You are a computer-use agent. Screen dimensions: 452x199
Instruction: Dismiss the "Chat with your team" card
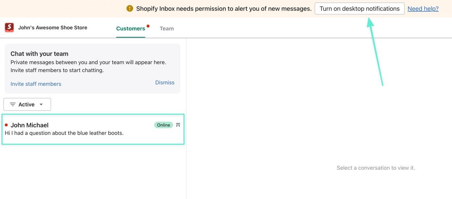coord(165,82)
